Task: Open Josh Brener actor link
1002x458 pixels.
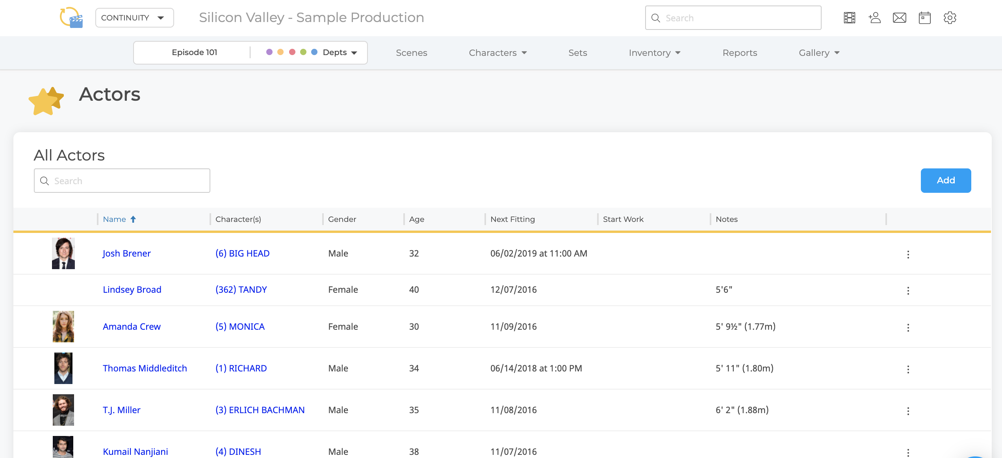Action: click(127, 253)
